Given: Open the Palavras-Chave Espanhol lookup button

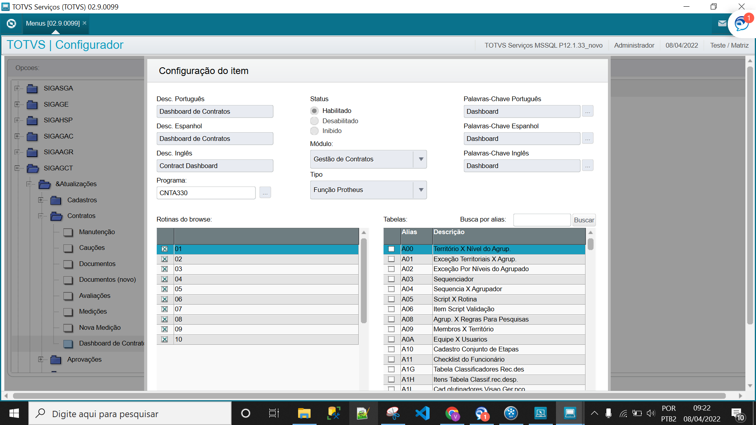Looking at the screenshot, I should point(587,139).
